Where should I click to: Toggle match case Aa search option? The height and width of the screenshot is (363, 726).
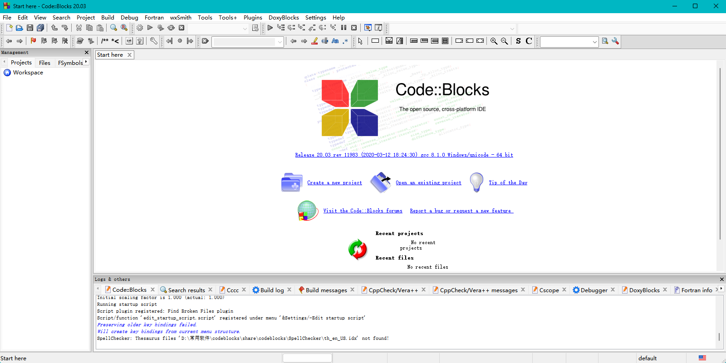pos(335,41)
